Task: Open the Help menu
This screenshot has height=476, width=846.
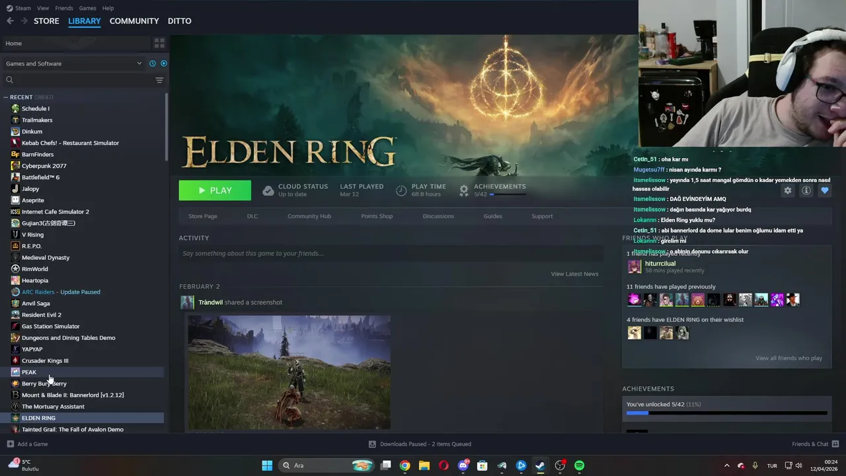Action: click(108, 8)
